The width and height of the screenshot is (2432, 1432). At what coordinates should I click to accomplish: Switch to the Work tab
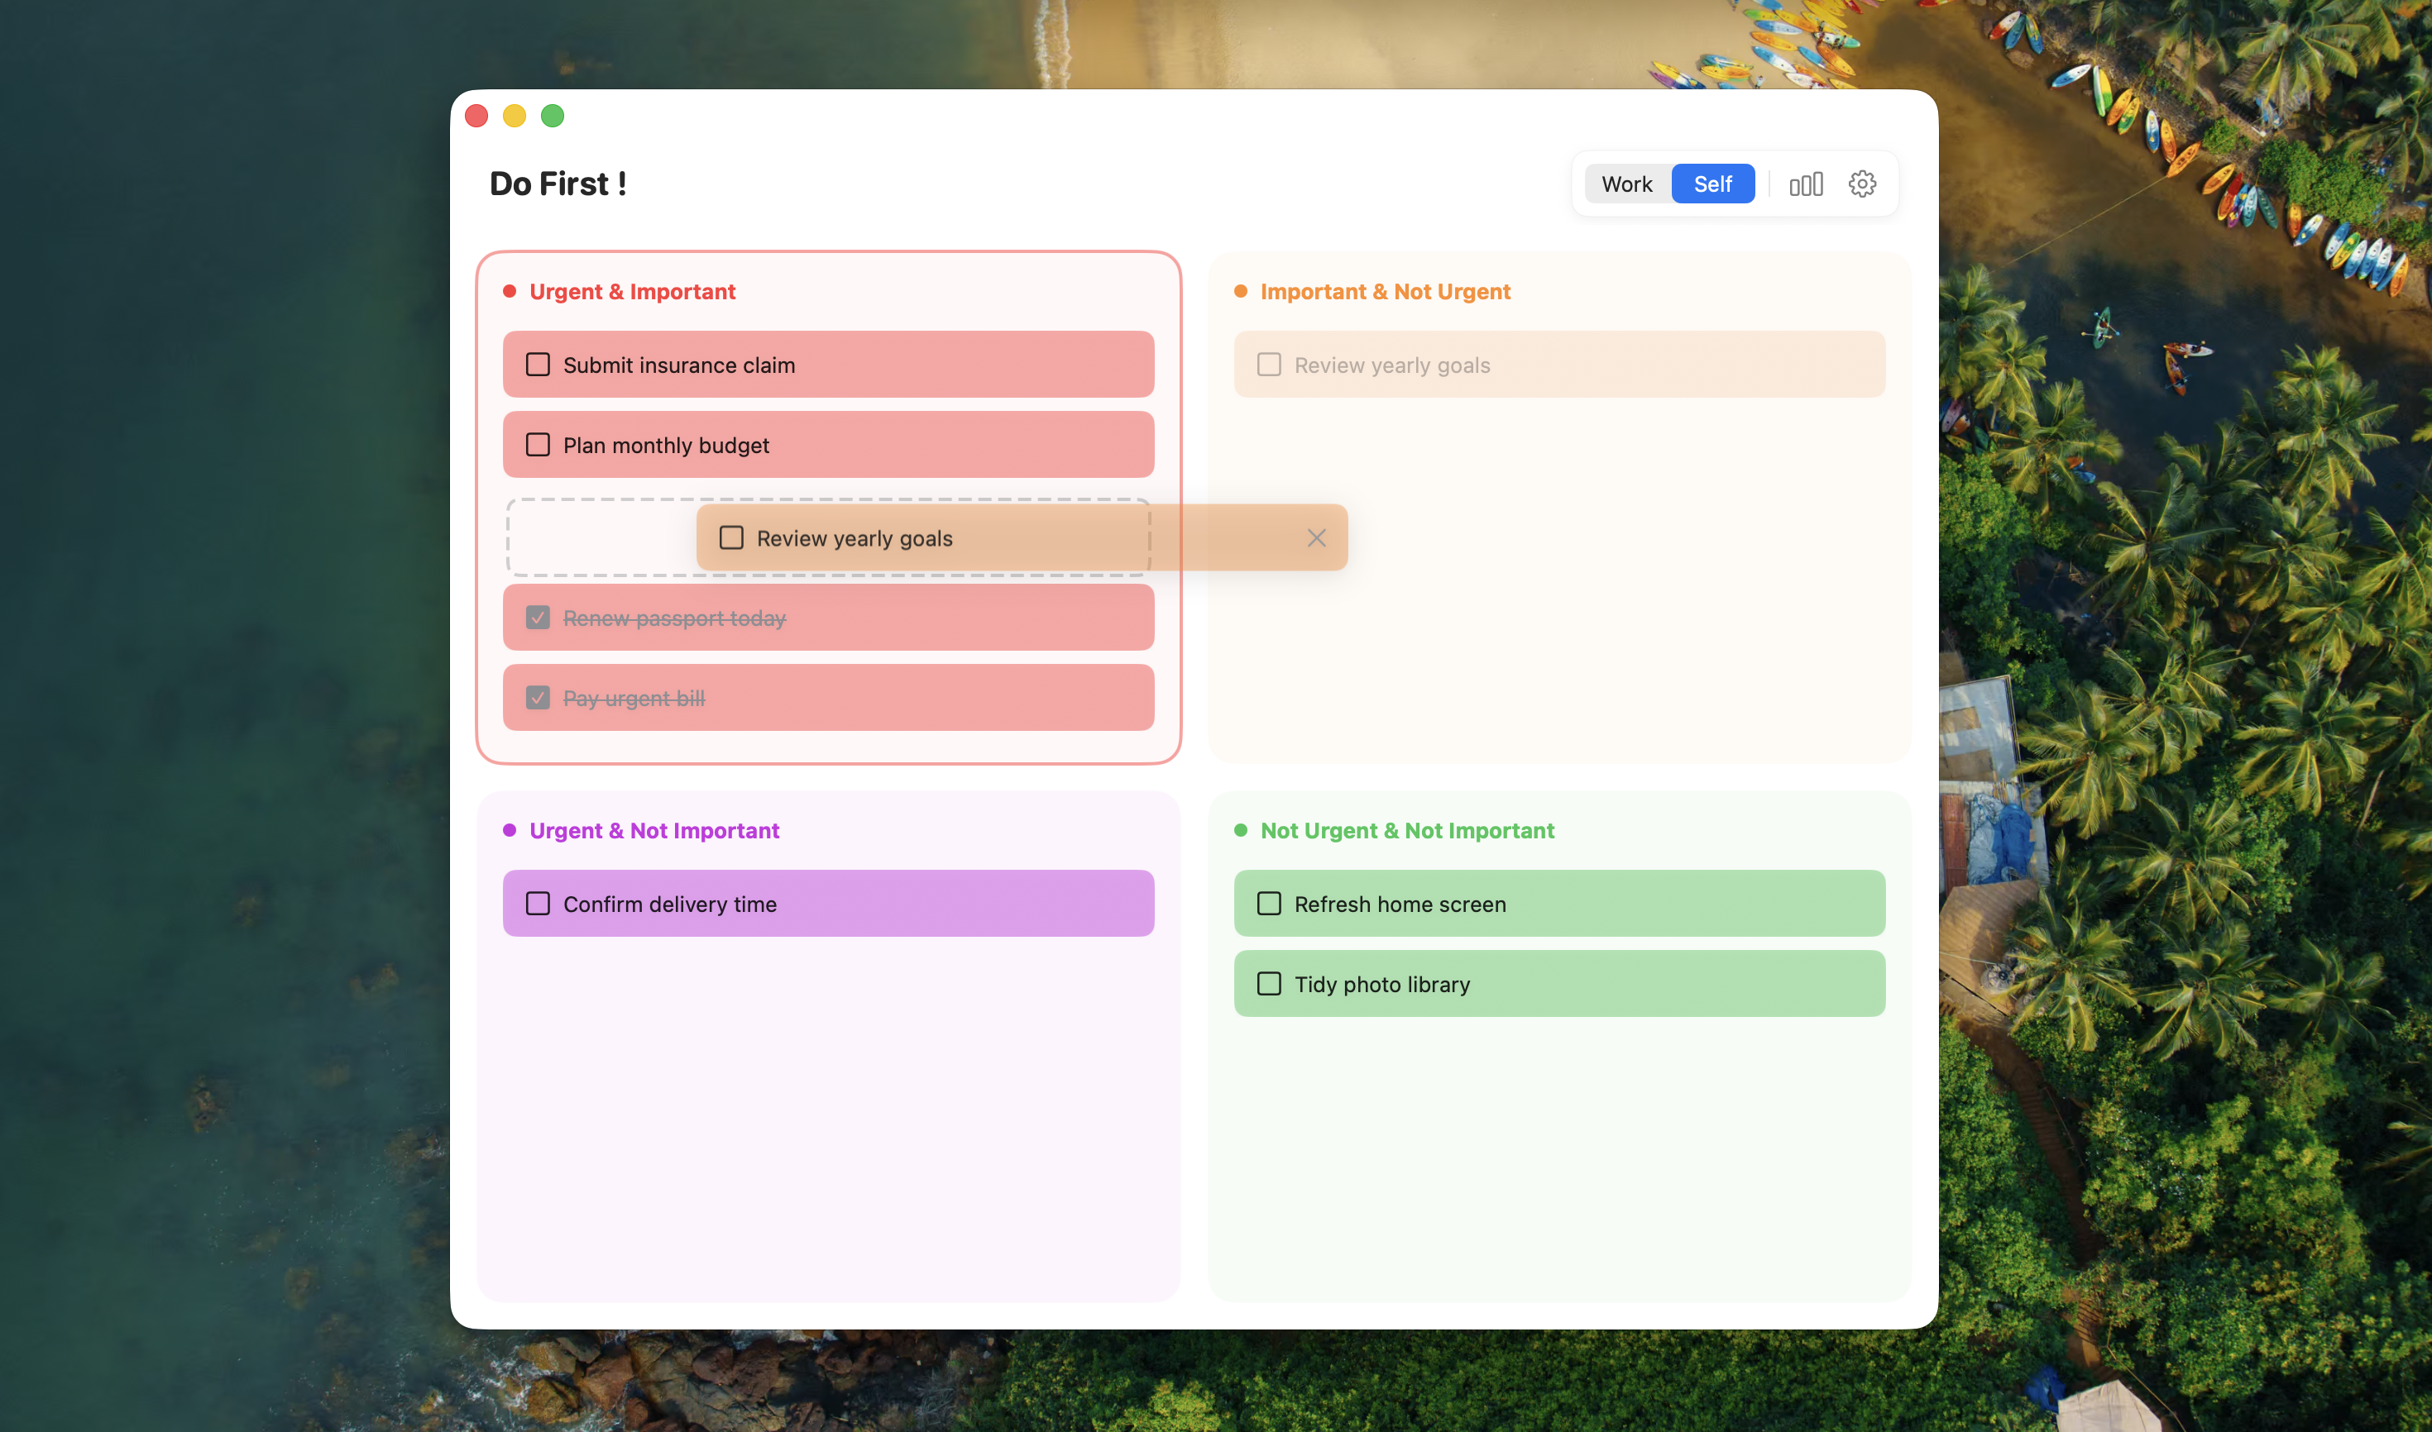1627,184
